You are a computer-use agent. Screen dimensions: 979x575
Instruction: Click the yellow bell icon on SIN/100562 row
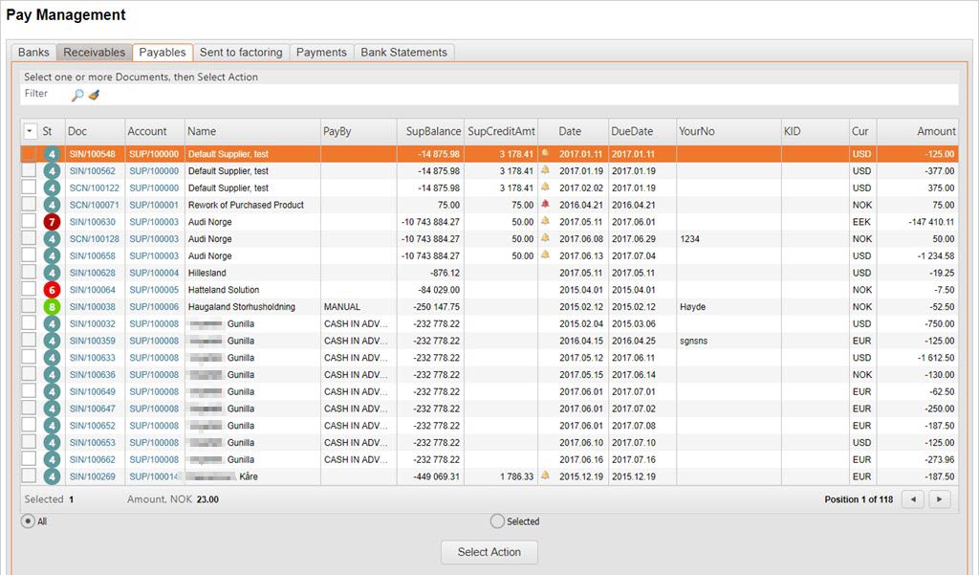(545, 171)
